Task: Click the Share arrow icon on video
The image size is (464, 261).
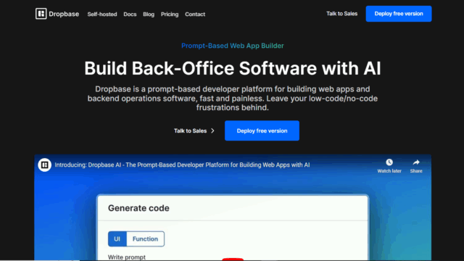Action: pyautogui.click(x=416, y=162)
